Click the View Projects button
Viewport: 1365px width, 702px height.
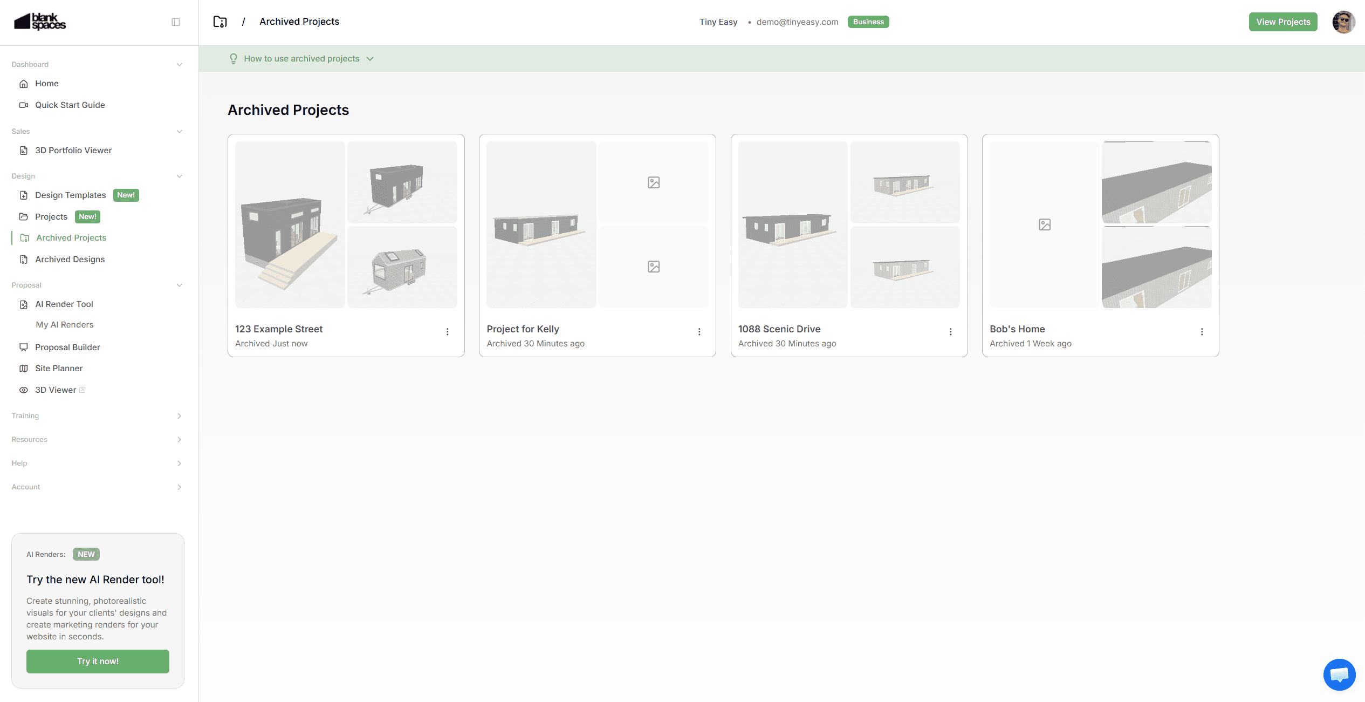(x=1282, y=22)
